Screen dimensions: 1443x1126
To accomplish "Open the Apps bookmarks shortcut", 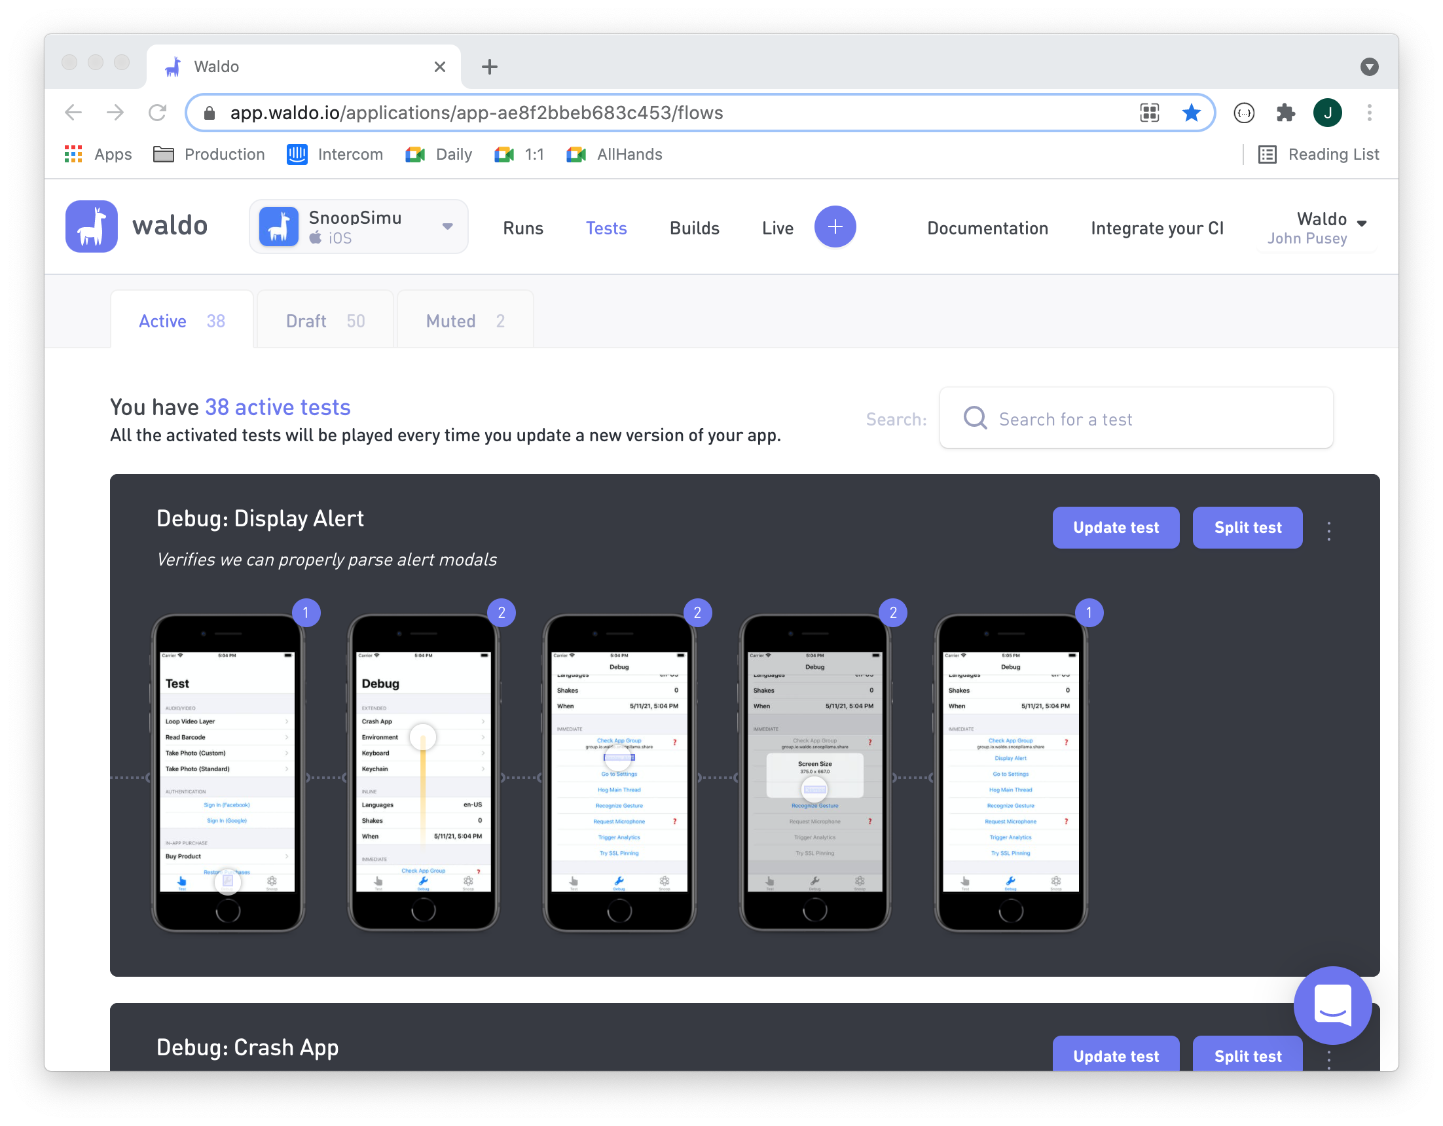I will pyautogui.click(x=98, y=154).
